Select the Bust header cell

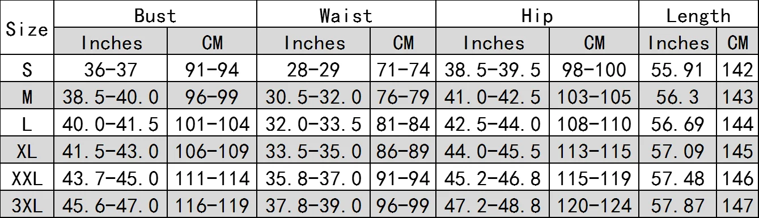(155, 14)
